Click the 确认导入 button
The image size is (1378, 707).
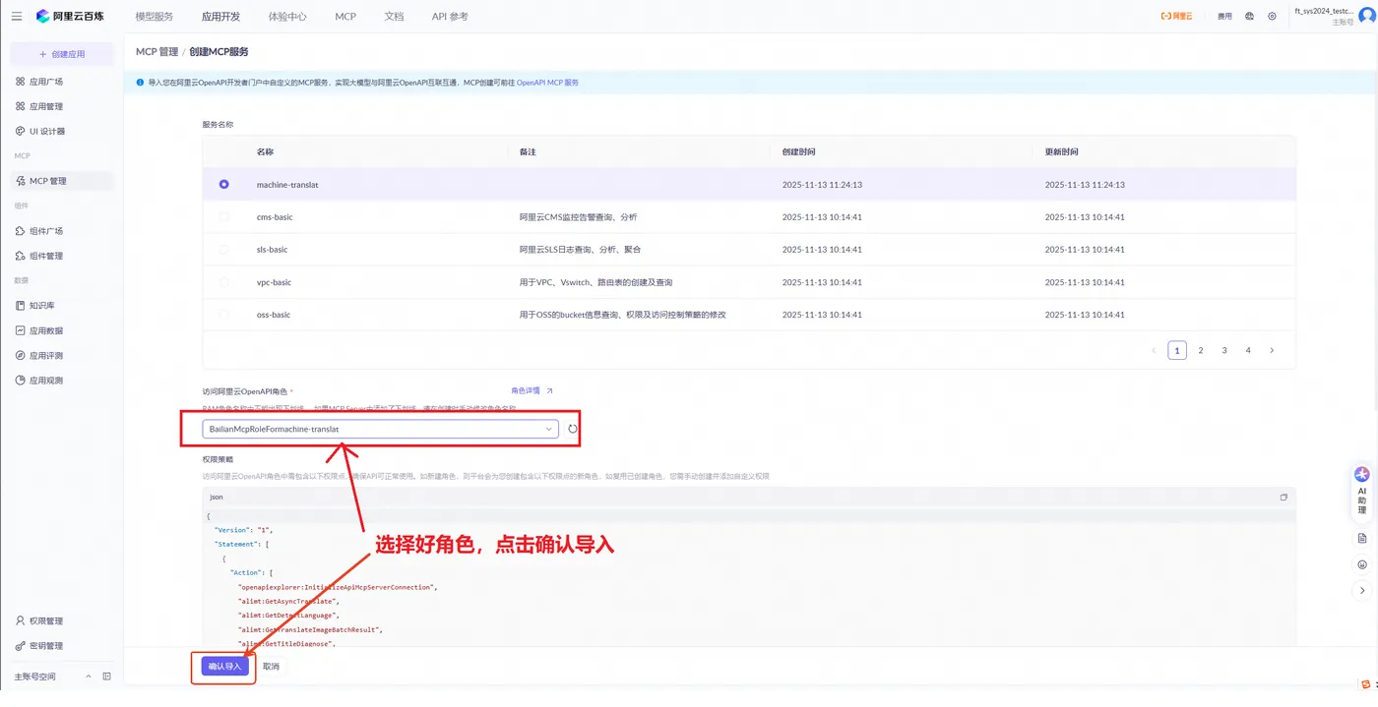(225, 667)
